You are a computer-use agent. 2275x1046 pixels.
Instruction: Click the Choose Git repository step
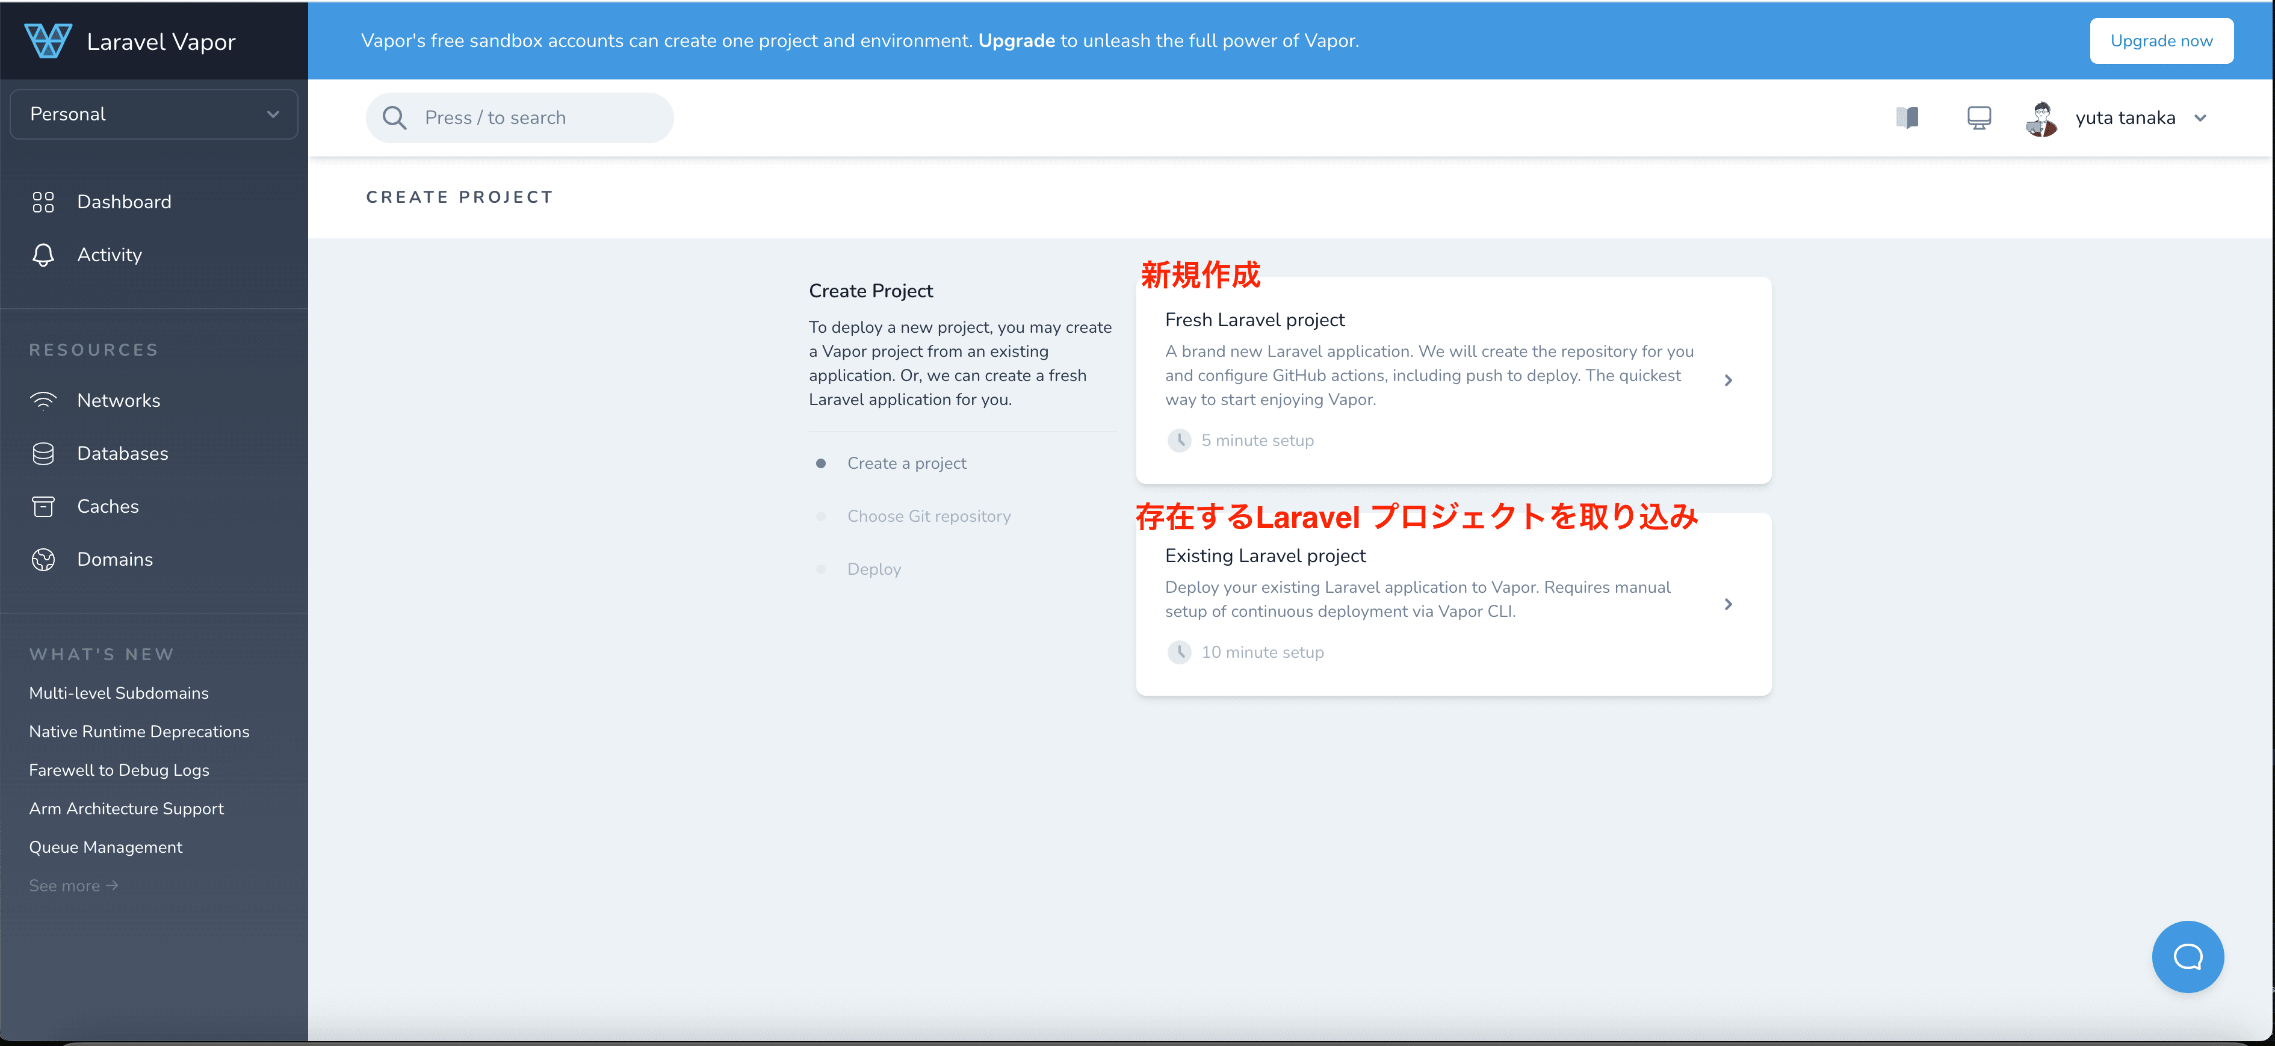pos(929,517)
